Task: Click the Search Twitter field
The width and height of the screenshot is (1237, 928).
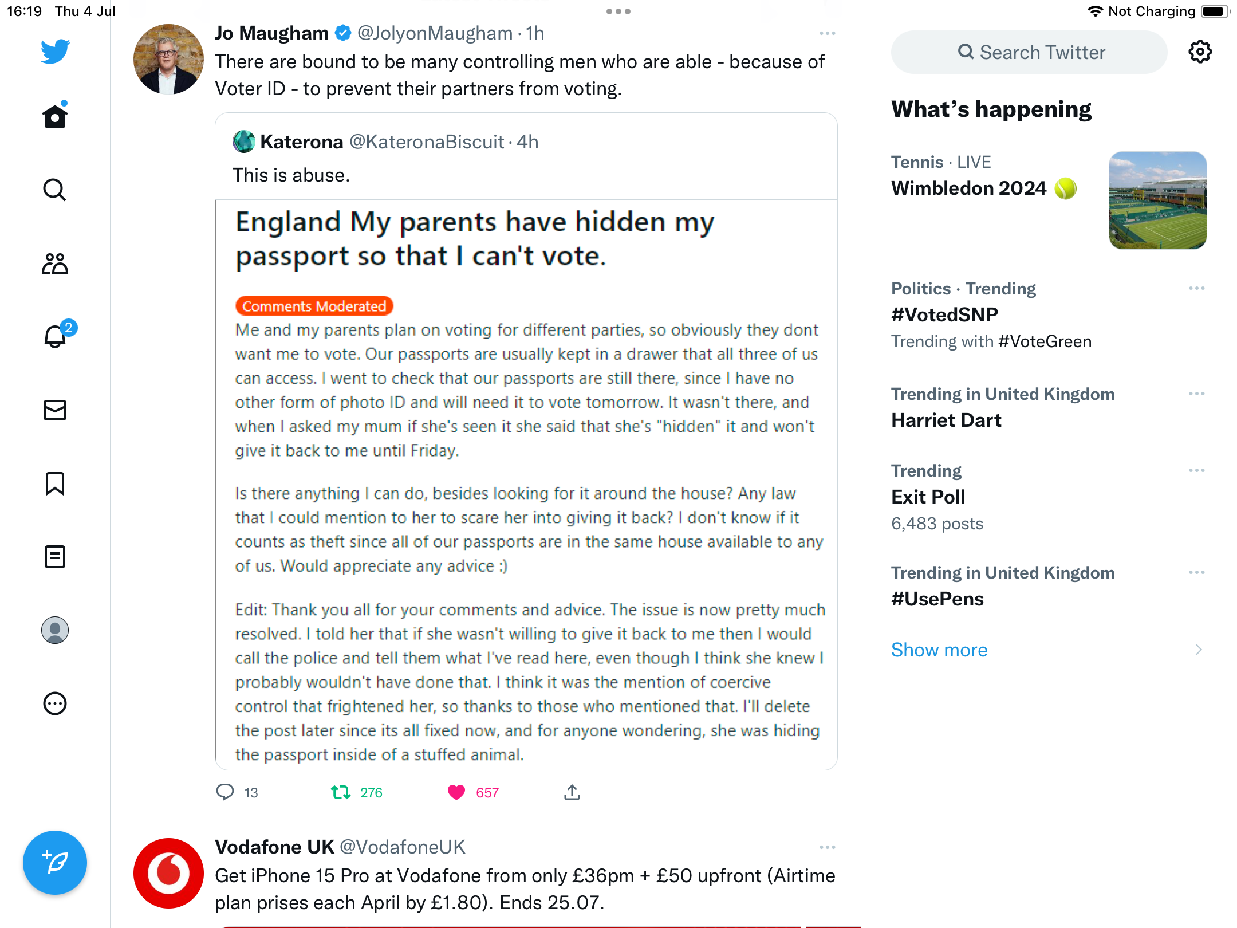Action: pos(1029,52)
